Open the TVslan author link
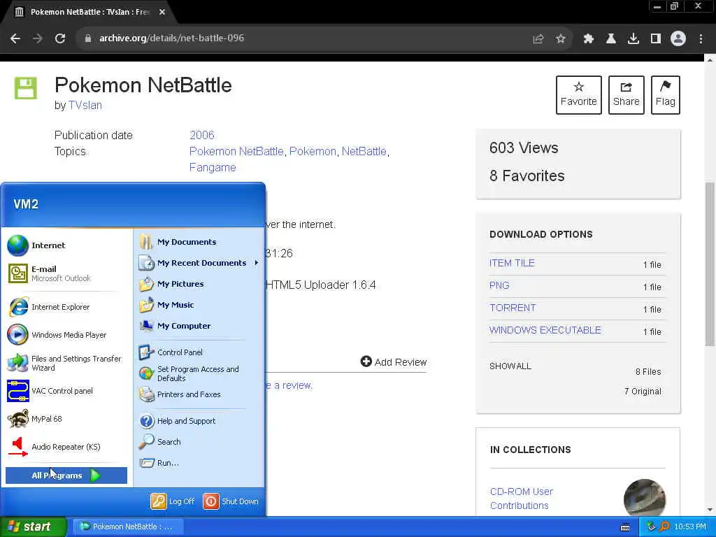This screenshot has height=537, width=716. click(85, 106)
